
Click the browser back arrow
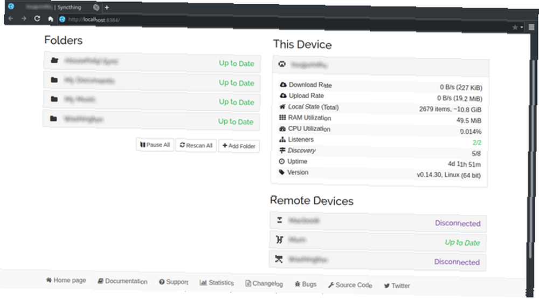[11, 18]
